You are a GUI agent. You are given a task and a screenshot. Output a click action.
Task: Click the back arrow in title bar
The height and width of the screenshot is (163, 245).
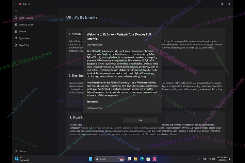pos(16,4)
